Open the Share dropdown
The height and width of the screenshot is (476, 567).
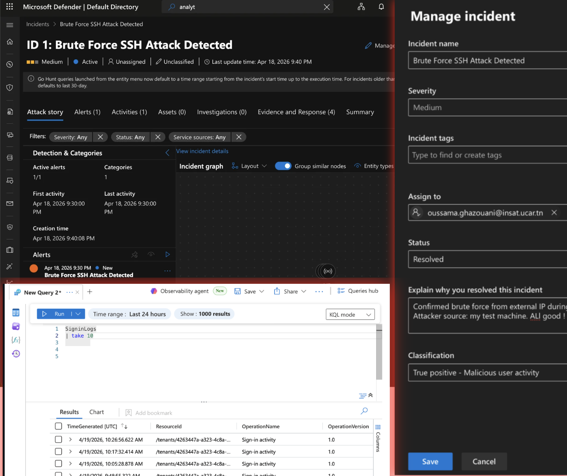coord(290,291)
